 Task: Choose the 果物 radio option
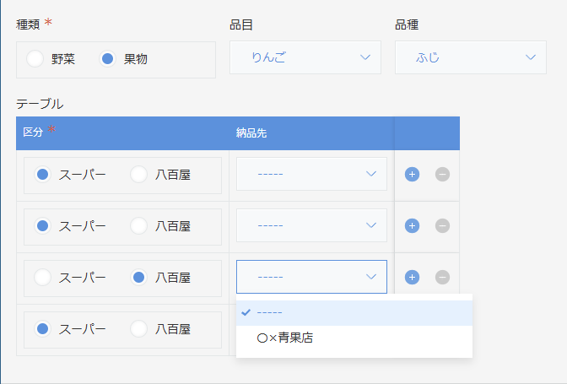[x=107, y=59]
